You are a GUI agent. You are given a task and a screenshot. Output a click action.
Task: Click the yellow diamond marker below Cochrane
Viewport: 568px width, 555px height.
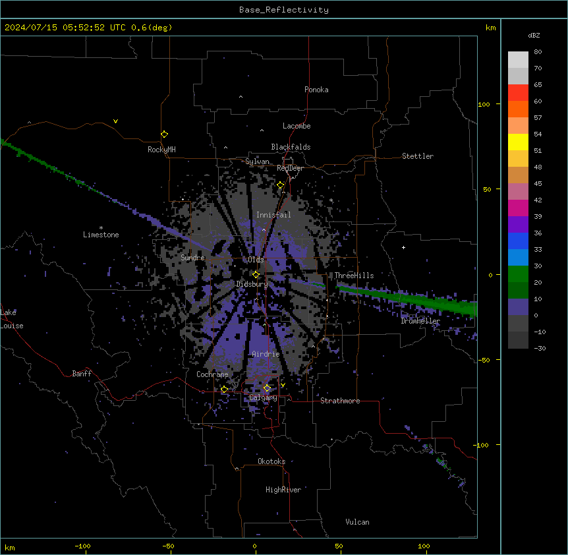pos(224,390)
